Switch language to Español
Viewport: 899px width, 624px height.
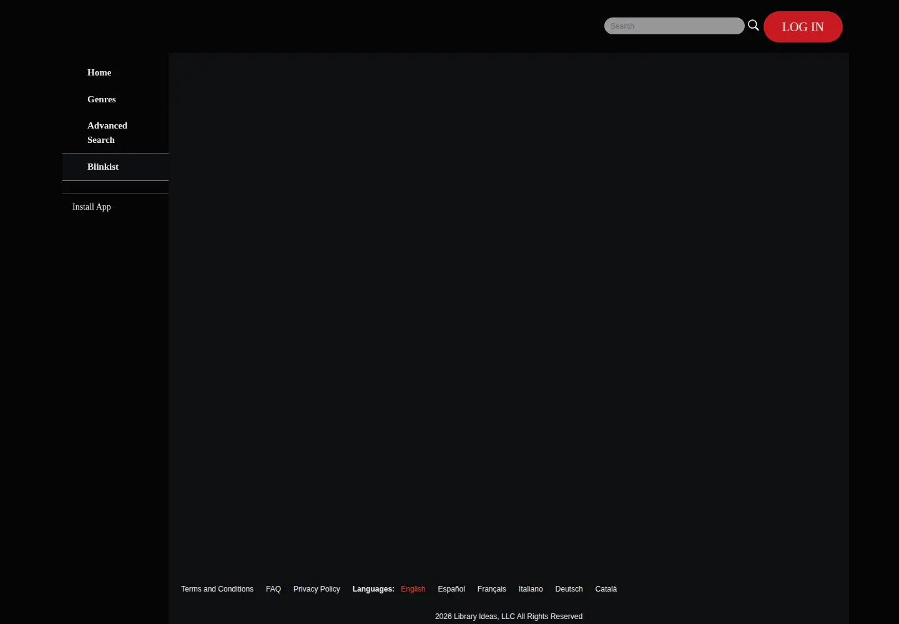point(451,589)
